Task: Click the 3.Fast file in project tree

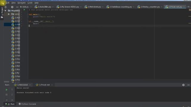Action: [x=16, y=56]
